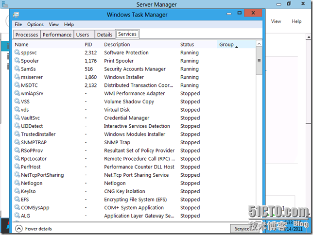Switch to the Details tab
Viewport: 313px width, 235px height.
pos(104,34)
